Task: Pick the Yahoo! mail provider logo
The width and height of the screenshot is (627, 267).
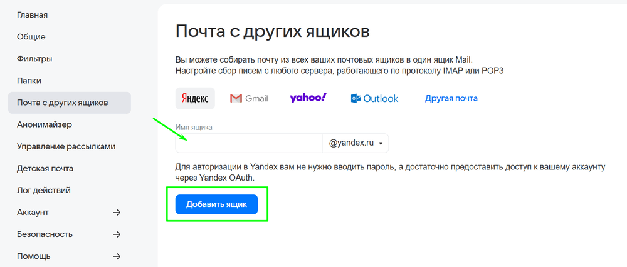Action: (x=308, y=98)
